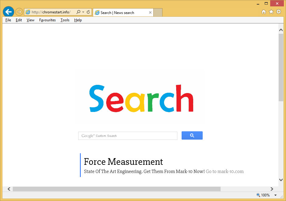286x201 pixels.
Task: Click the horizontal scrollbar right arrow
Action: [x=272, y=189]
